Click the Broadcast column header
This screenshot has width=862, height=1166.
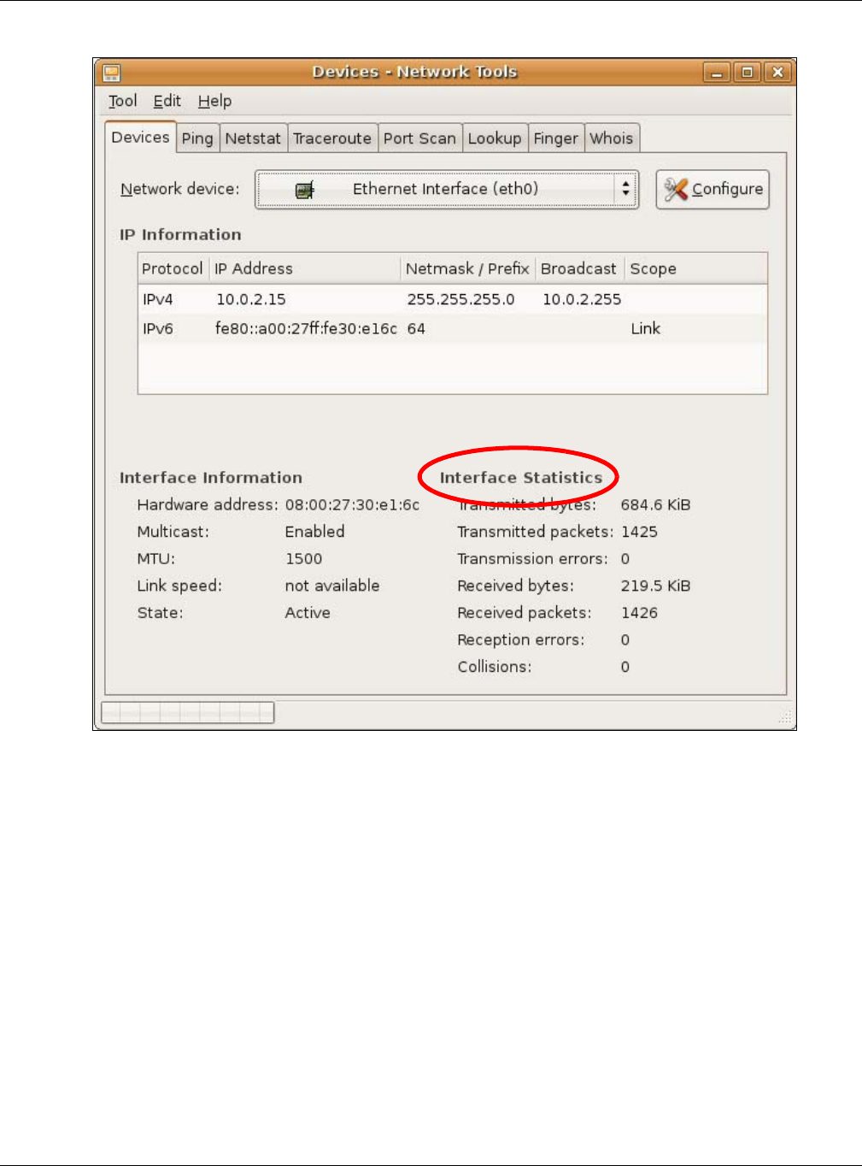tap(579, 268)
